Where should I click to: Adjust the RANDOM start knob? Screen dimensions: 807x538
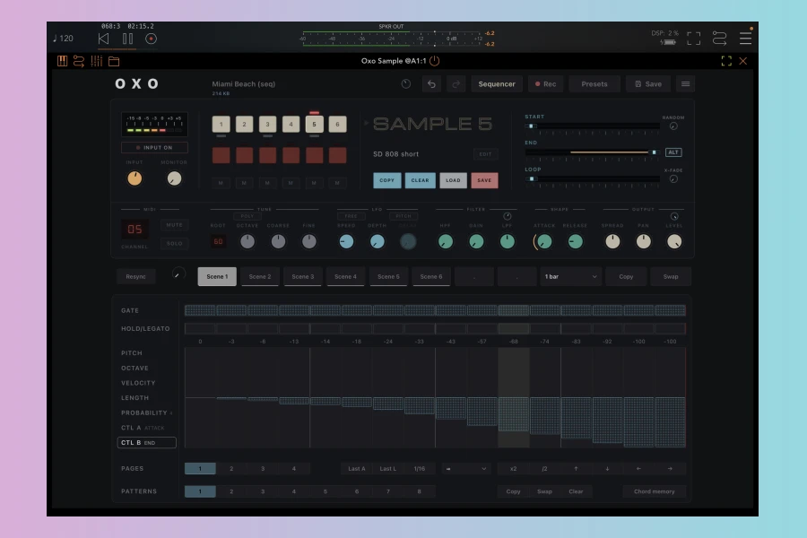pyautogui.click(x=673, y=126)
